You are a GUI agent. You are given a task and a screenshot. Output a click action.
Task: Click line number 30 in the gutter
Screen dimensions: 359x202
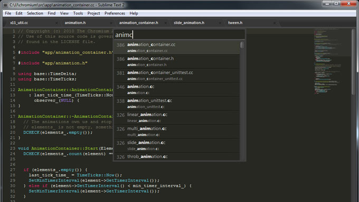click(x=13, y=186)
